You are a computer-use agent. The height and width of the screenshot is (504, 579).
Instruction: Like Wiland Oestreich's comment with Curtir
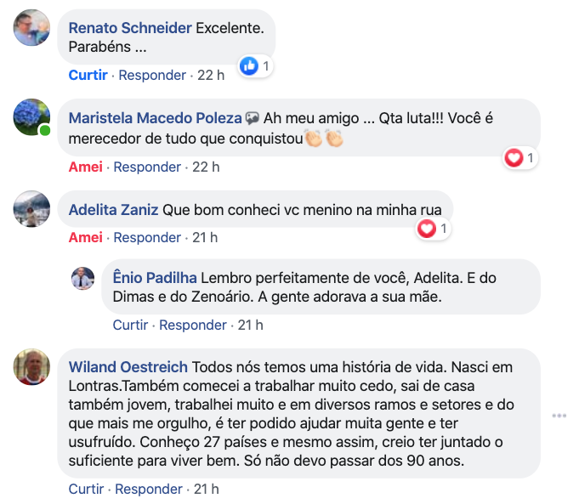[x=86, y=489]
